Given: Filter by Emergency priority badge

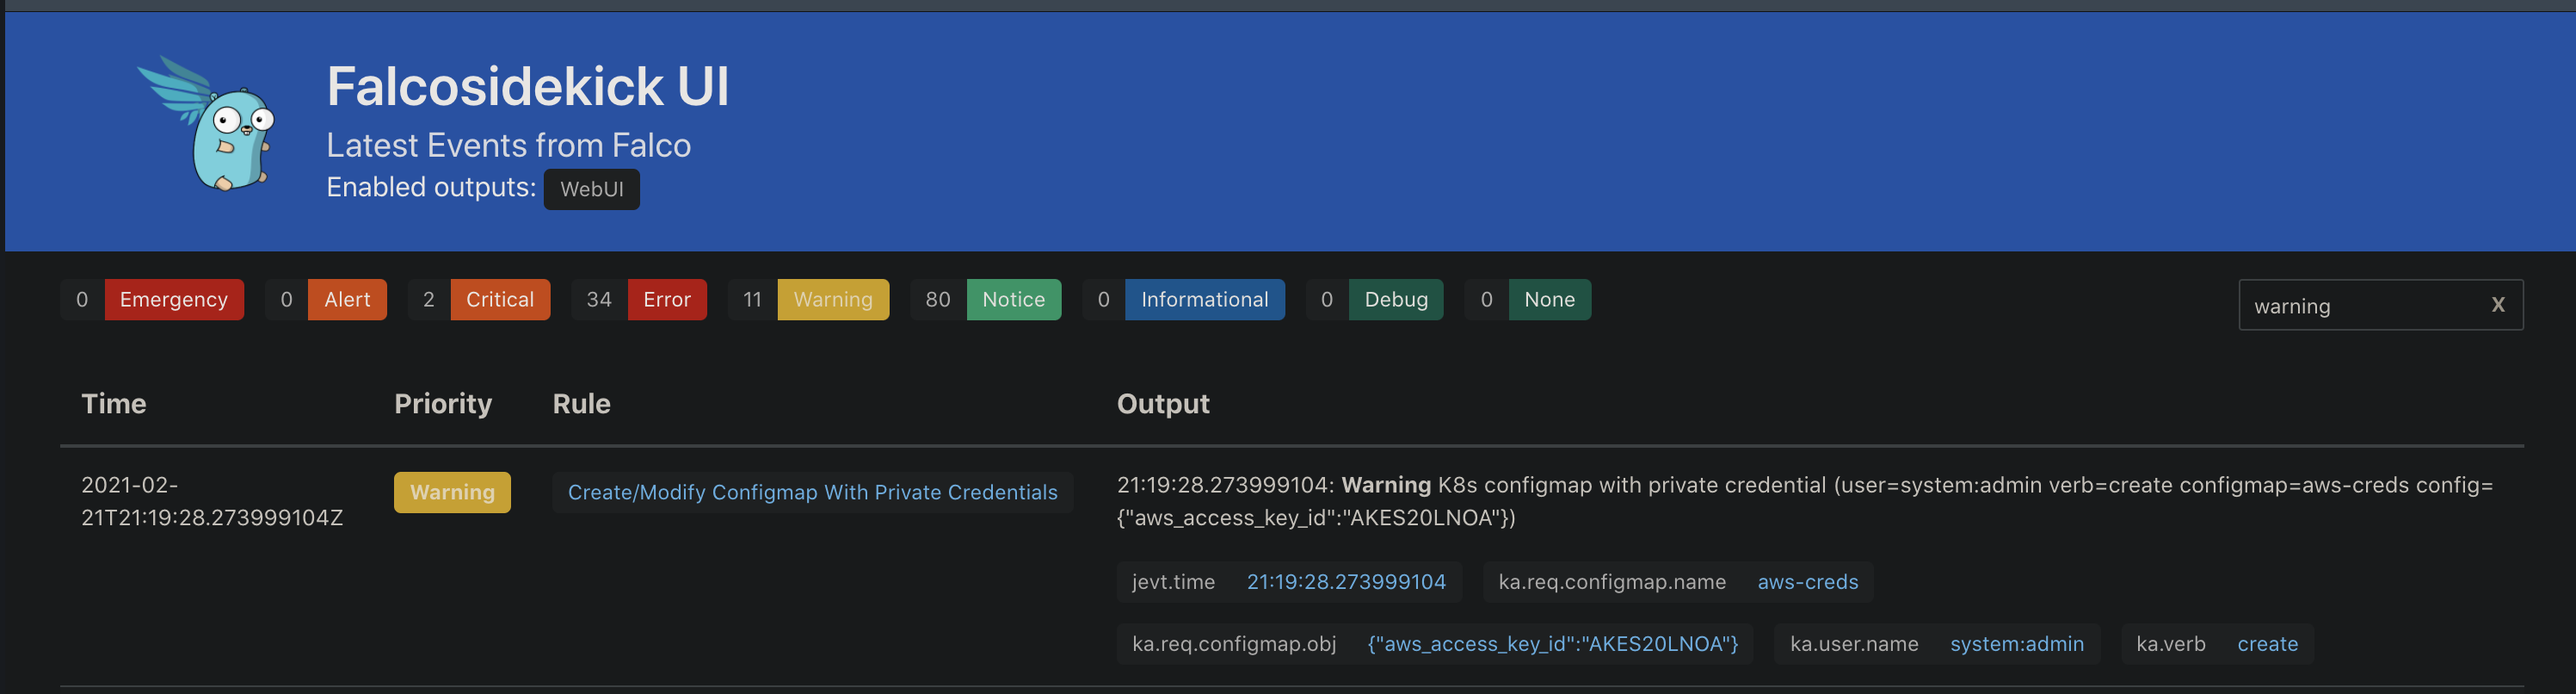Looking at the screenshot, I should pyautogui.click(x=174, y=300).
